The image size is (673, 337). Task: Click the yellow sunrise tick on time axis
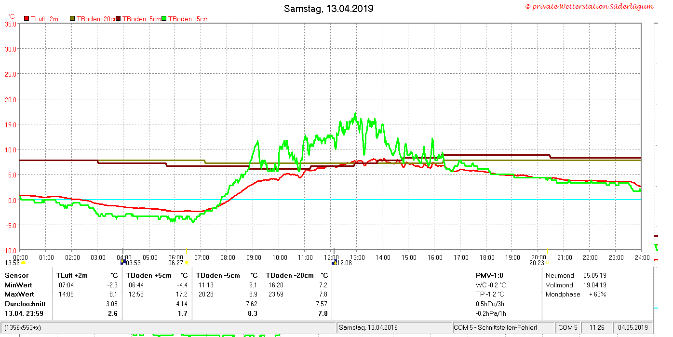[x=186, y=252]
